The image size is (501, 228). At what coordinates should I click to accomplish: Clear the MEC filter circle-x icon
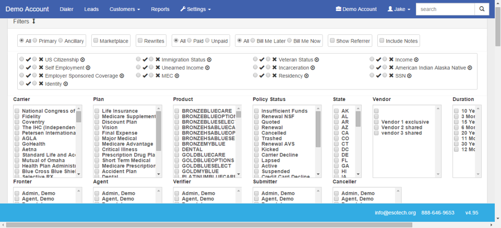(x=177, y=76)
